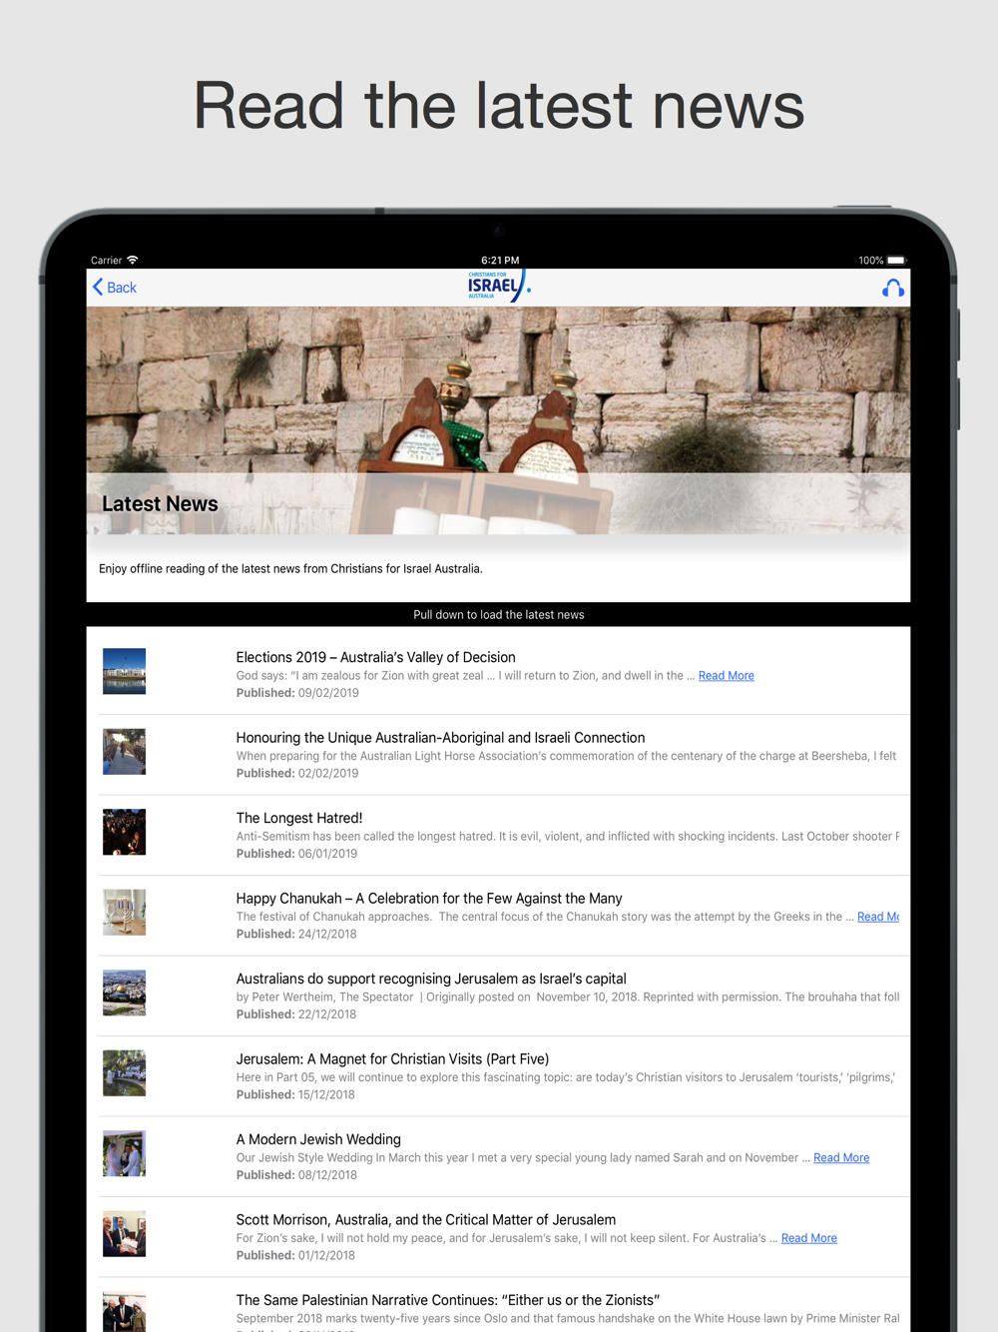This screenshot has width=998, height=1332.
Task: Tap the Back button
Action: [x=115, y=288]
